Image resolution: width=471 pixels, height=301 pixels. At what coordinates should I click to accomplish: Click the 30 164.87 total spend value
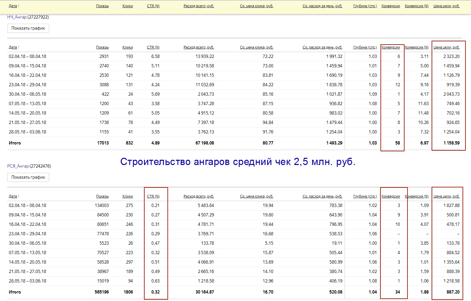pos(205,292)
